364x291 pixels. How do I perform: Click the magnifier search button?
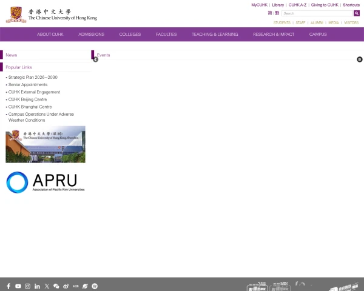point(357,13)
